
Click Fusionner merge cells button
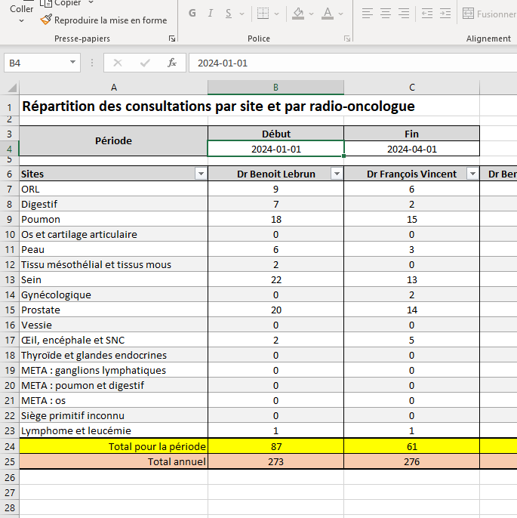489,14
